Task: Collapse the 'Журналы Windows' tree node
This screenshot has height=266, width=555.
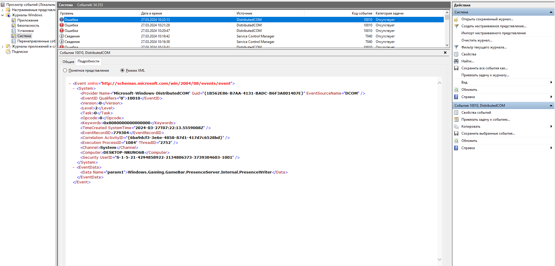Action: [x=3, y=15]
